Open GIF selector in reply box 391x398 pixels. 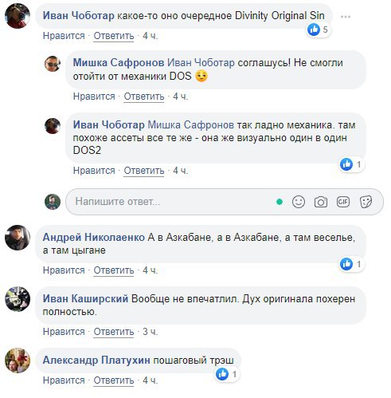click(x=343, y=202)
